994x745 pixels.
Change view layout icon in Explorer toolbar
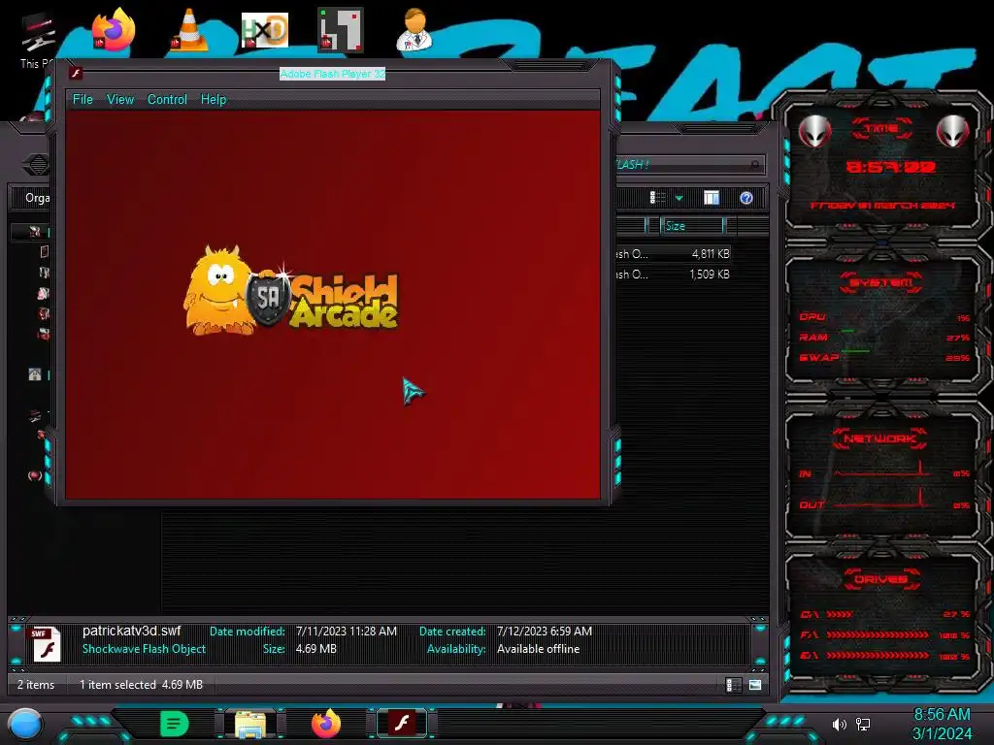657,198
